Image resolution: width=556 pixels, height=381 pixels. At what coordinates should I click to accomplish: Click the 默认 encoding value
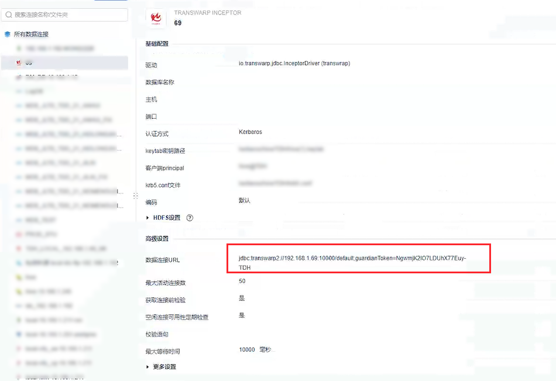click(x=244, y=200)
